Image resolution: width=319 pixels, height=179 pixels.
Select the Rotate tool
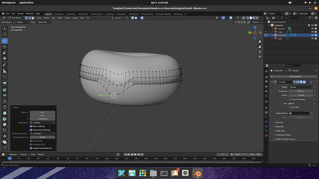click(x=5, y=47)
